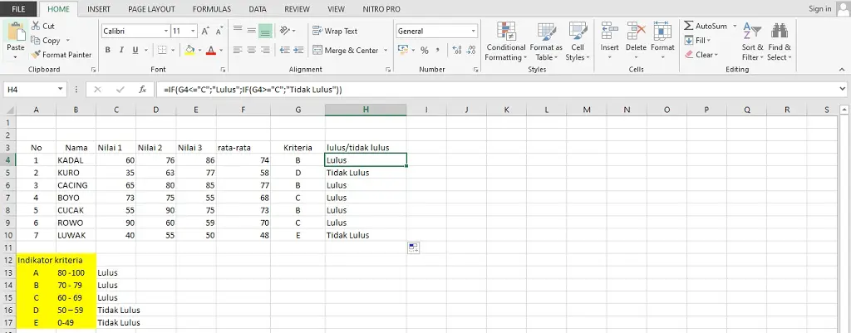Align cell text to the right
Screen dimensions: 851x333
[265, 50]
